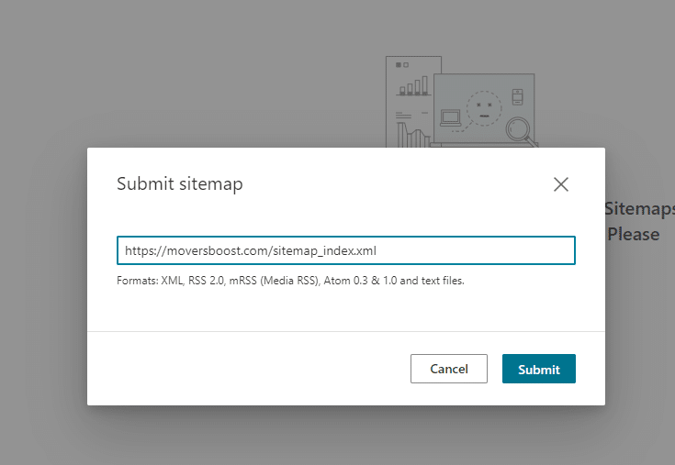
Task: Click the dimmed overlay below the dialog
Action: click(x=345, y=436)
